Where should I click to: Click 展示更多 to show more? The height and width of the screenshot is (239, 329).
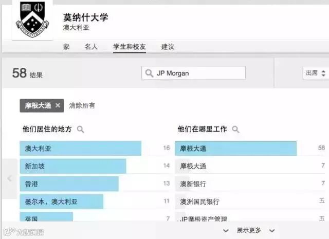point(249,230)
